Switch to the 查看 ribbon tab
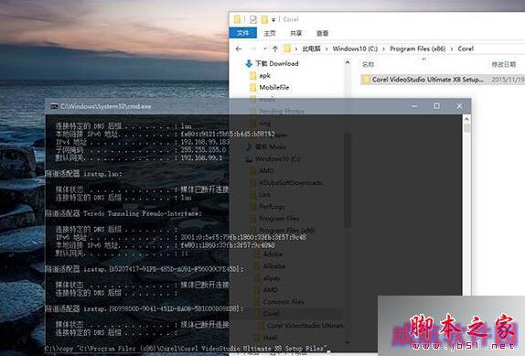Viewport: 525px width, 356px height. (322, 33)
